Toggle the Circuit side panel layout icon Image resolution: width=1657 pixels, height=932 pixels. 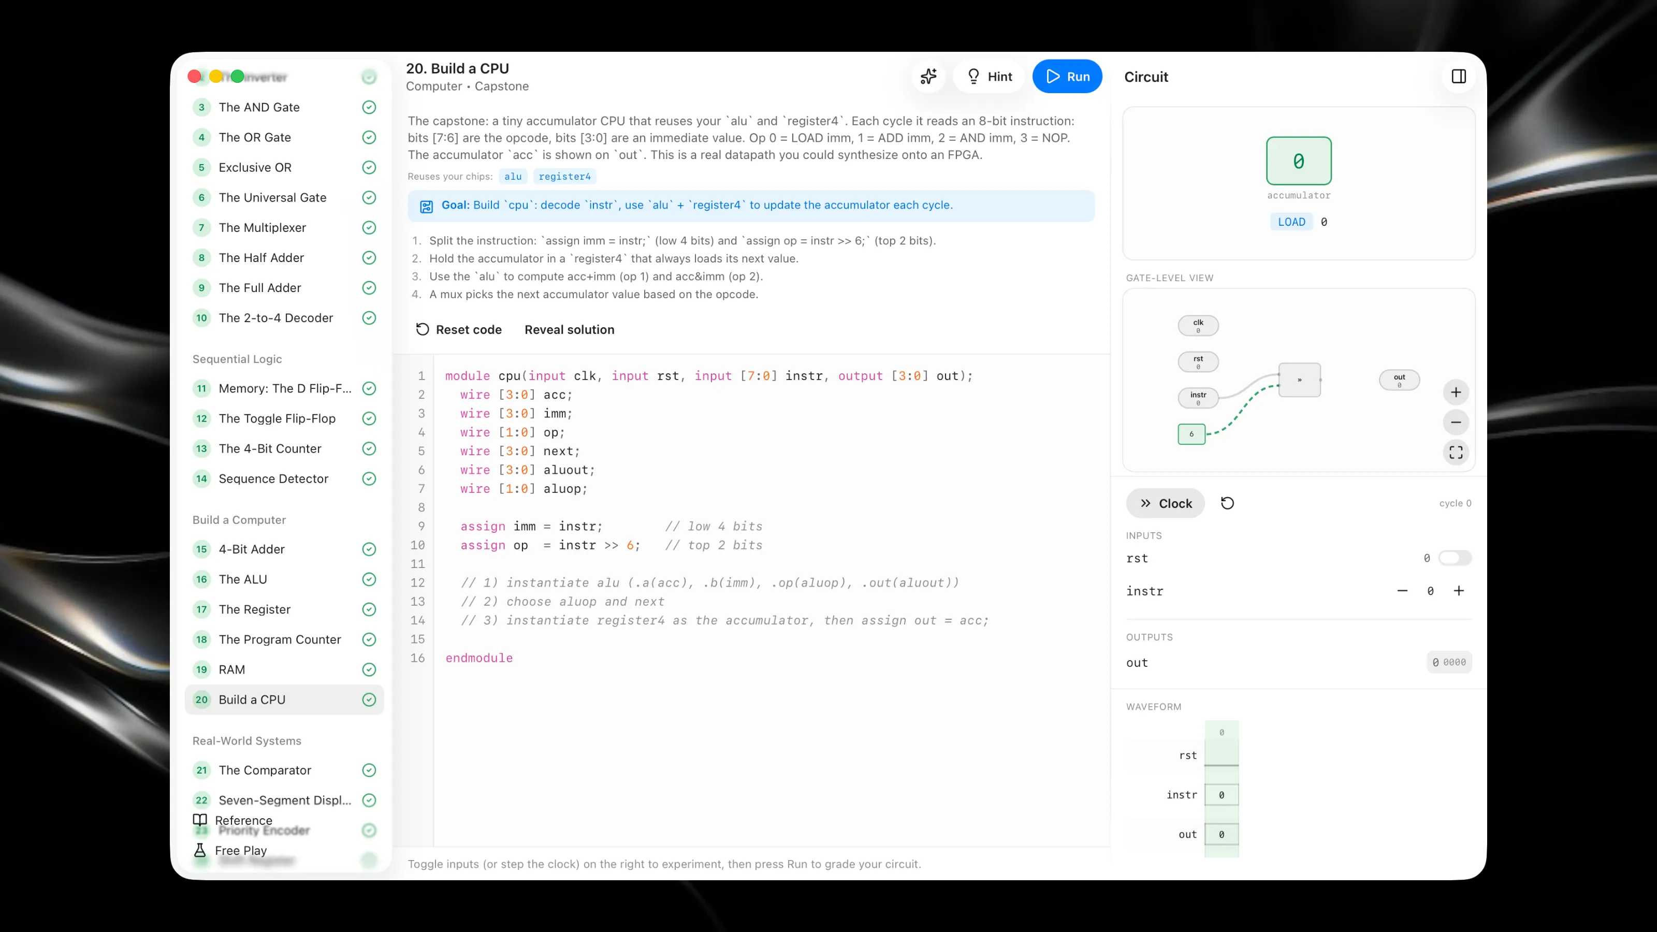(x=1459, y=77)
